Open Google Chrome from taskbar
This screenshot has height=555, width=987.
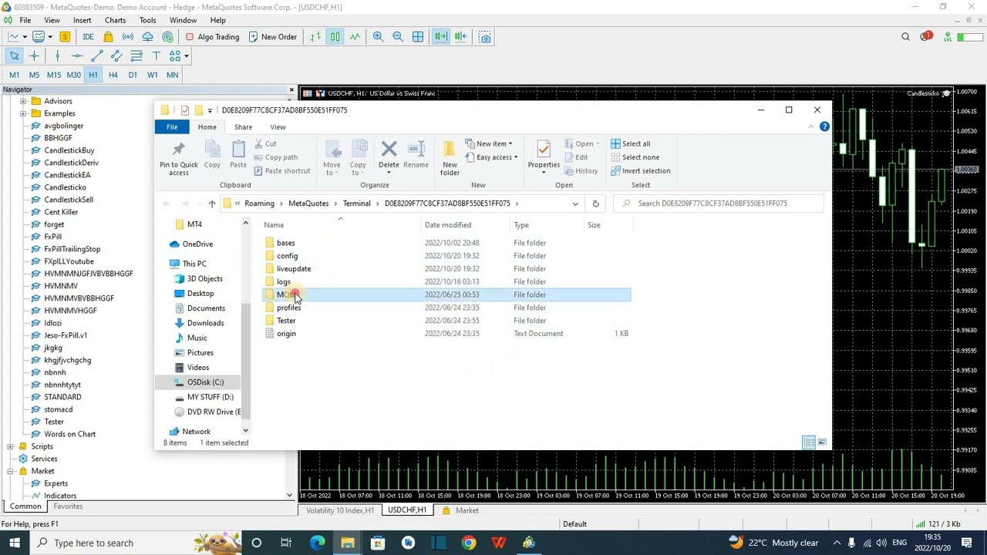click(469, 543)
